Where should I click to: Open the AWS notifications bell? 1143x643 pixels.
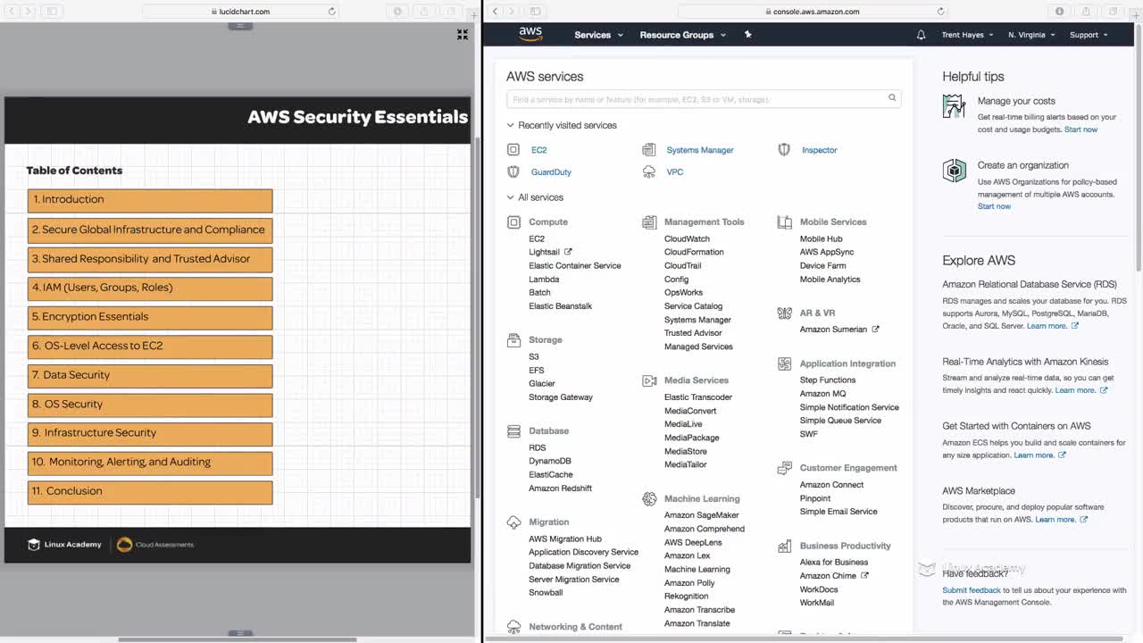pyautogui.click(x=921, y=35)
